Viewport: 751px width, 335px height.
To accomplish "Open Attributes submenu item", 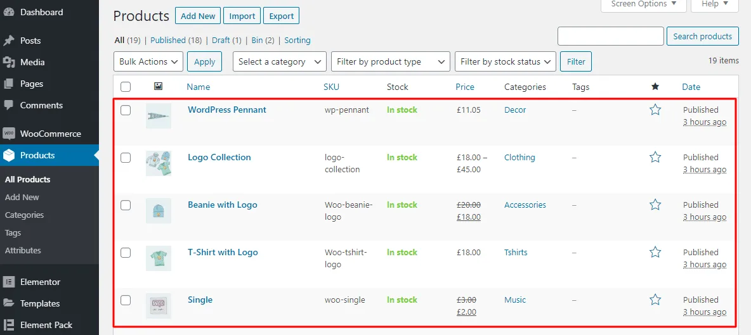I will point(23,250).
